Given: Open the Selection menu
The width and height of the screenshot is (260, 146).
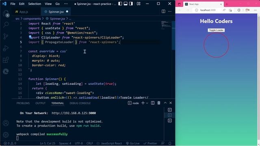Looking at the screenshot, I should pyautogui.click(x=35, y=4).
